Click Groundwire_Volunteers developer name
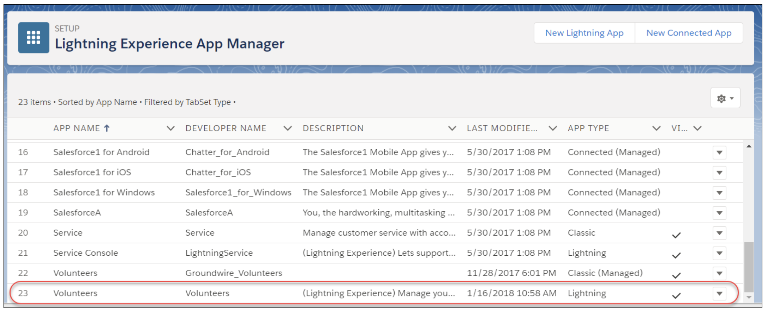 [234, 273]
